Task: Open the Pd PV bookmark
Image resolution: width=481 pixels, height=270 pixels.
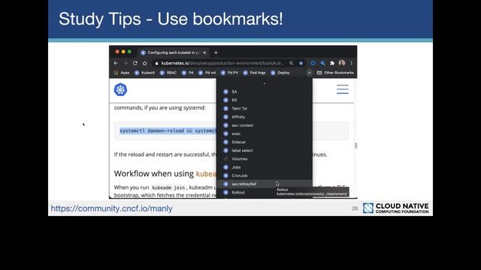Action: (x=229, y=73)
